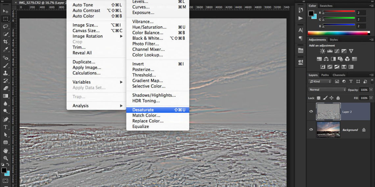Toggle lock position icon
Viewport: 375px width, 187px height.
pos(332,98)
